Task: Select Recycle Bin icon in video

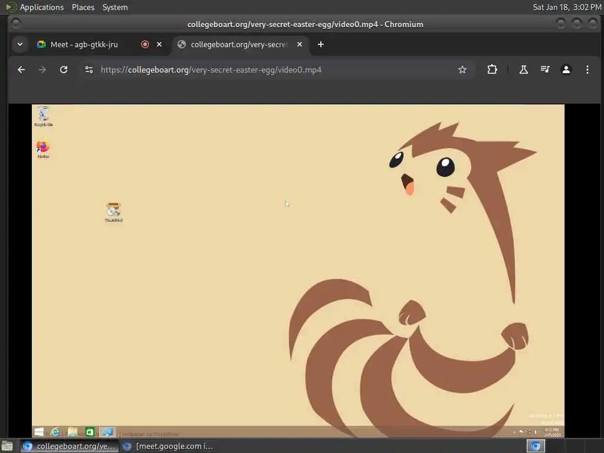Action: 44,116
